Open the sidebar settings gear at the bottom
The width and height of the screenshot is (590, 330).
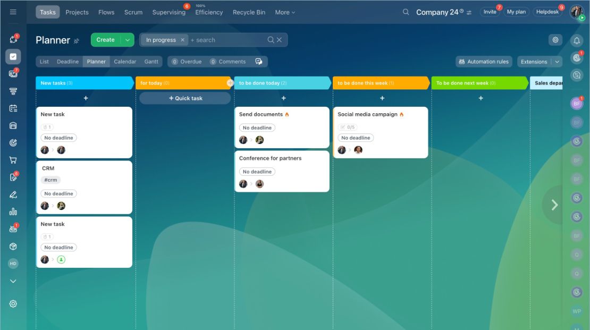click(13, 303)
